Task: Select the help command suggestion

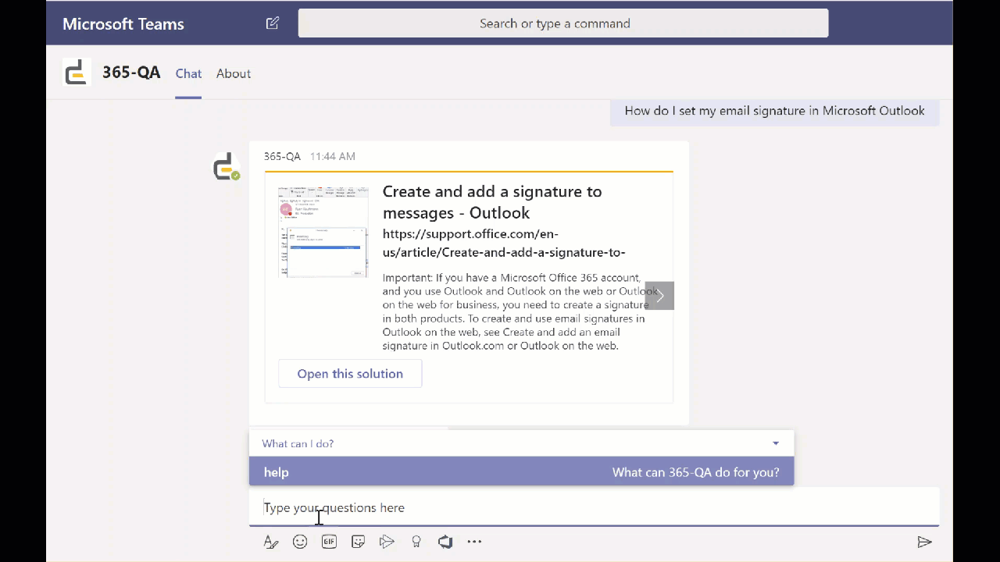Action: point(521,471)
